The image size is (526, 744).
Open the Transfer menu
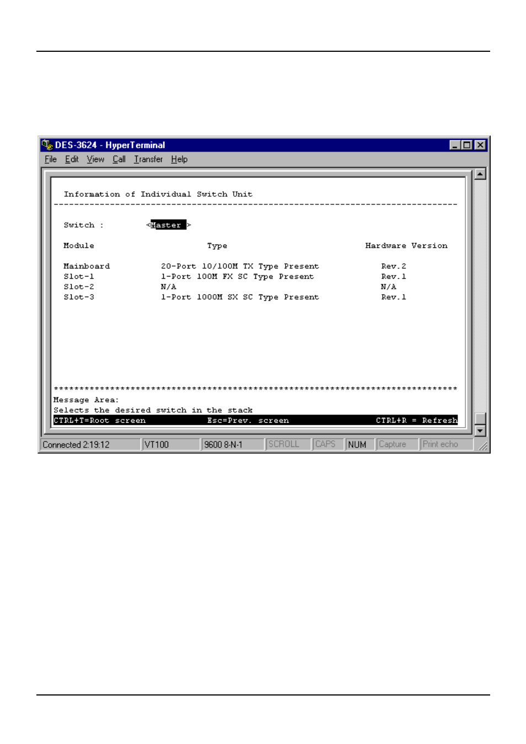pos(148,159)
